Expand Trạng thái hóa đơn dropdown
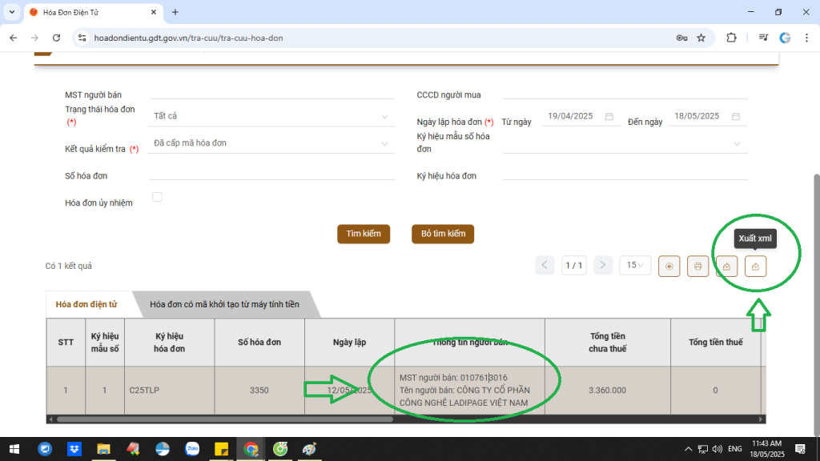The width and height of the screenshot is (820, 461). (271, 116)
